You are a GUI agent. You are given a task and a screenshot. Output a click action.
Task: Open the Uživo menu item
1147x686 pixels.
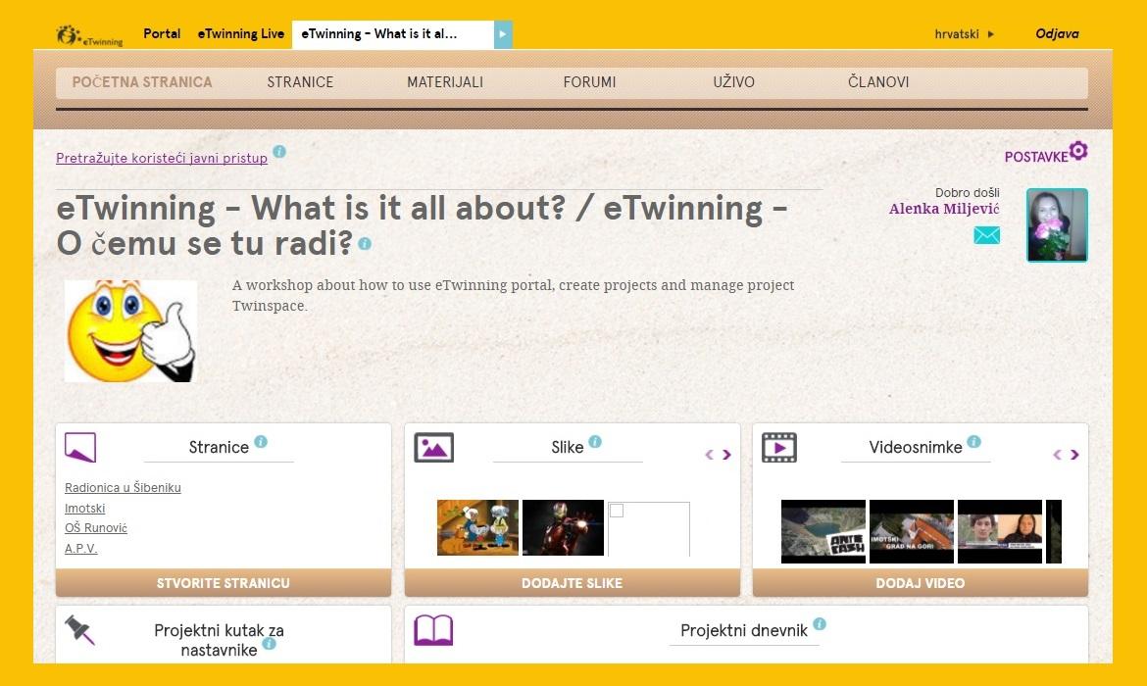coord(733,82)
